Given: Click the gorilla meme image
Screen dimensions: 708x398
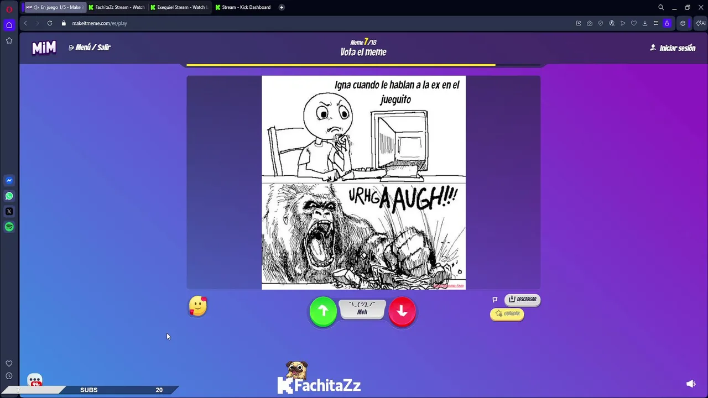Looking at the screenshot, I should pos(363,182).
